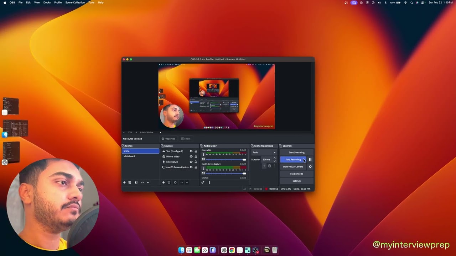Toggle lock on iPhone Video source
456x256 pixels.
(x=196, y=156)
